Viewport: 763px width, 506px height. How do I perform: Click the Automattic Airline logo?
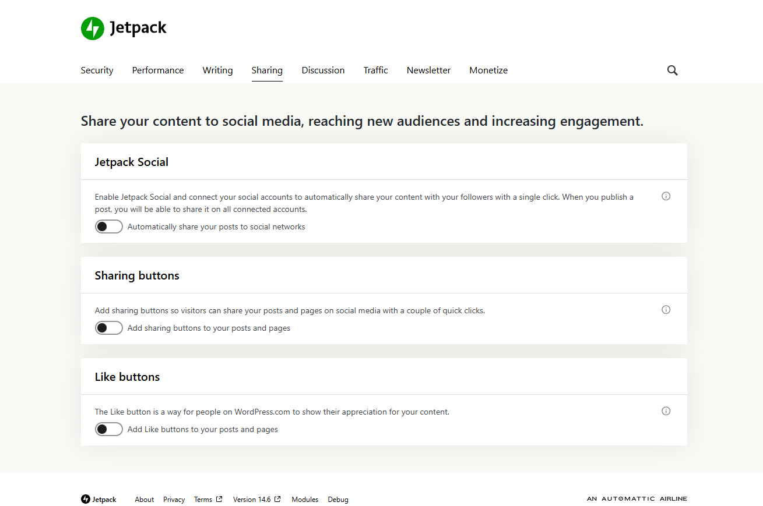tap(637, 498)
